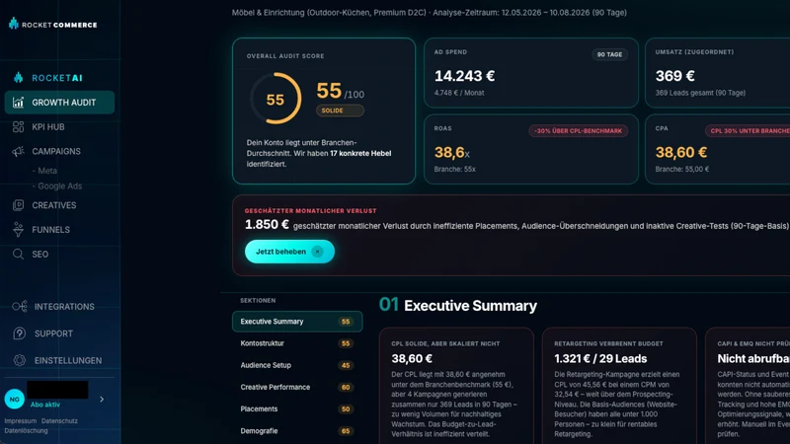Click the ROAS 38,6x value
This screenshot has width=790, height=444.
452,153
